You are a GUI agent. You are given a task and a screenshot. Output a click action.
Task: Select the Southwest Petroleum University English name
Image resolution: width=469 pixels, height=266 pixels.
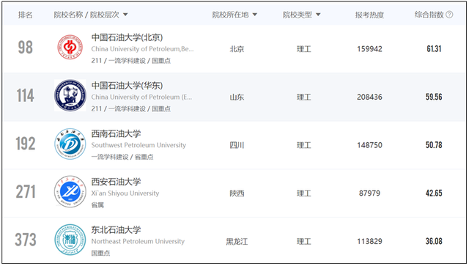139,145
